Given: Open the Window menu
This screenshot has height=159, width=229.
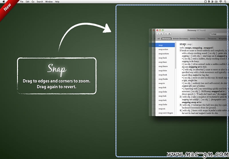Looking at the screenshot, I should coord(49,2).
